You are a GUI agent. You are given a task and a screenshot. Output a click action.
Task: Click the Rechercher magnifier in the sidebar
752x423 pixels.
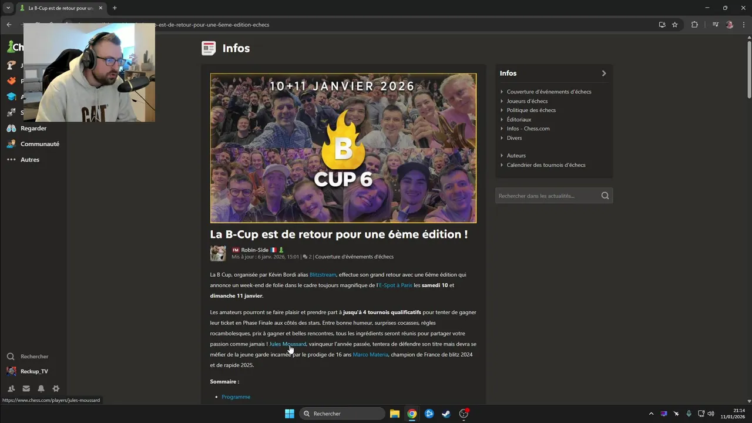click(x=11, y=357)
